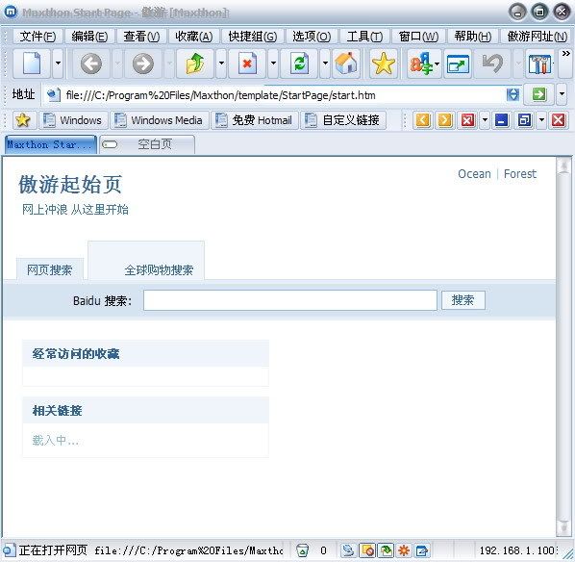Toggle the orange sun icon in status bar
This screenshot has width=575, height=562.
(404, 550)
